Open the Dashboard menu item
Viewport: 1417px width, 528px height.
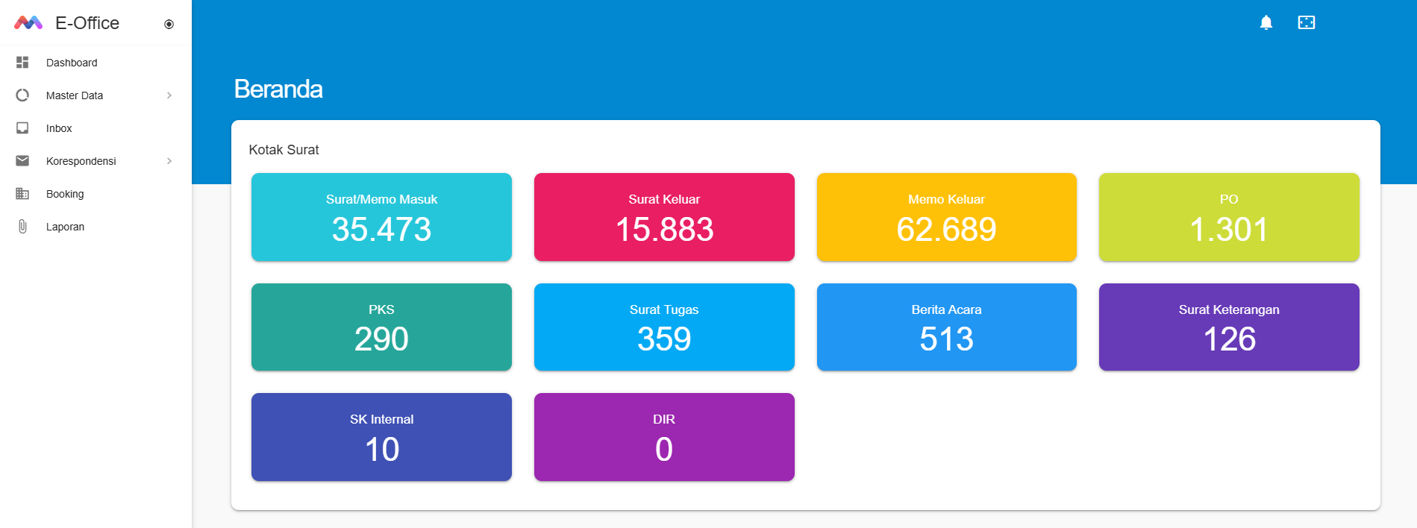pos(96,63)
